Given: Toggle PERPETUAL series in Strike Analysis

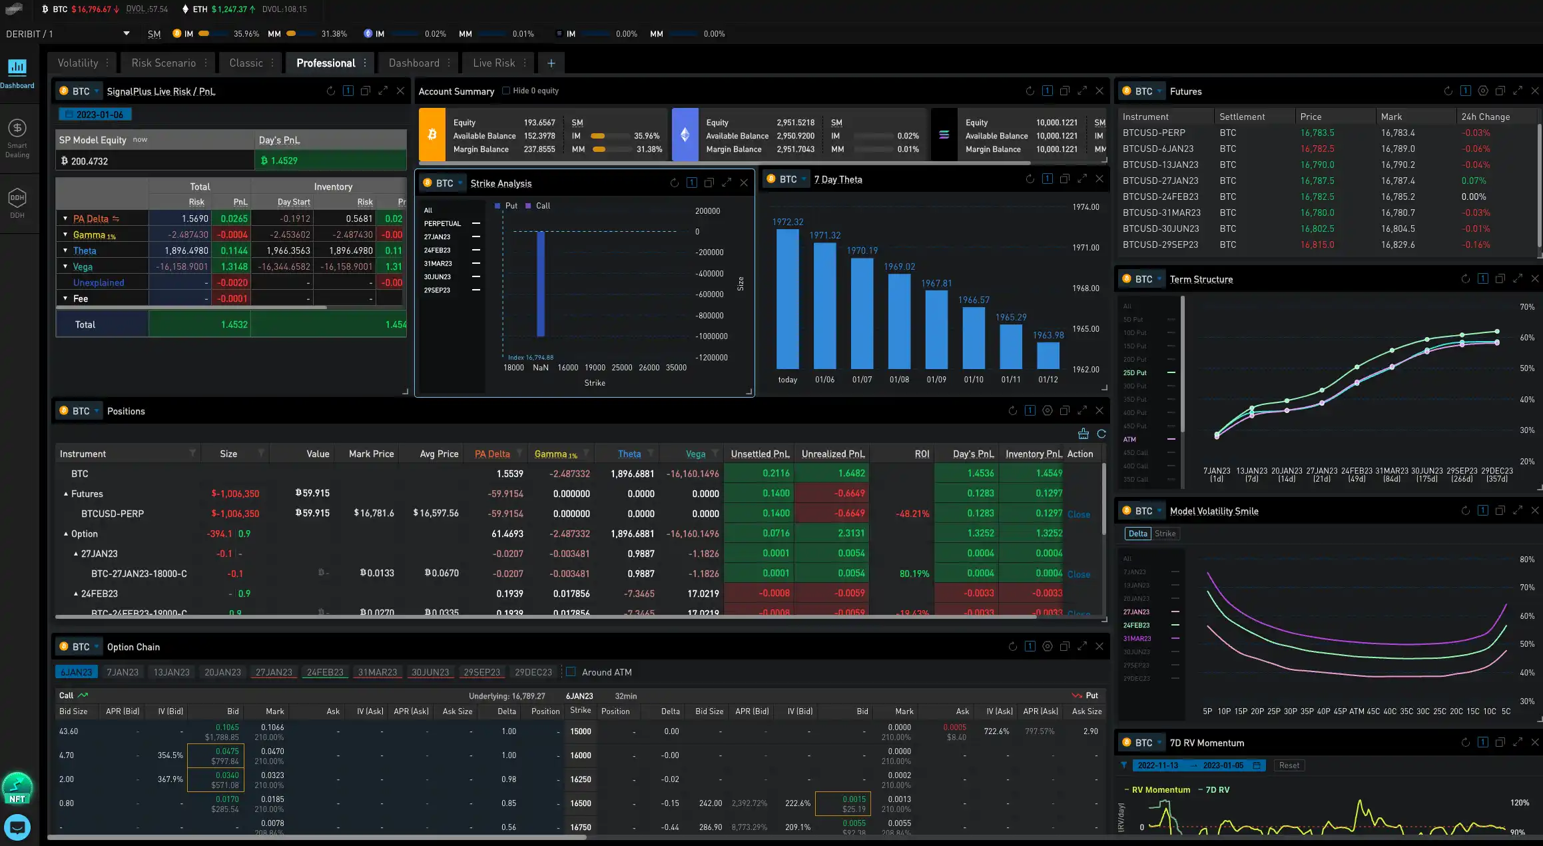Looking at the screenshot, I should click(452, 223).
